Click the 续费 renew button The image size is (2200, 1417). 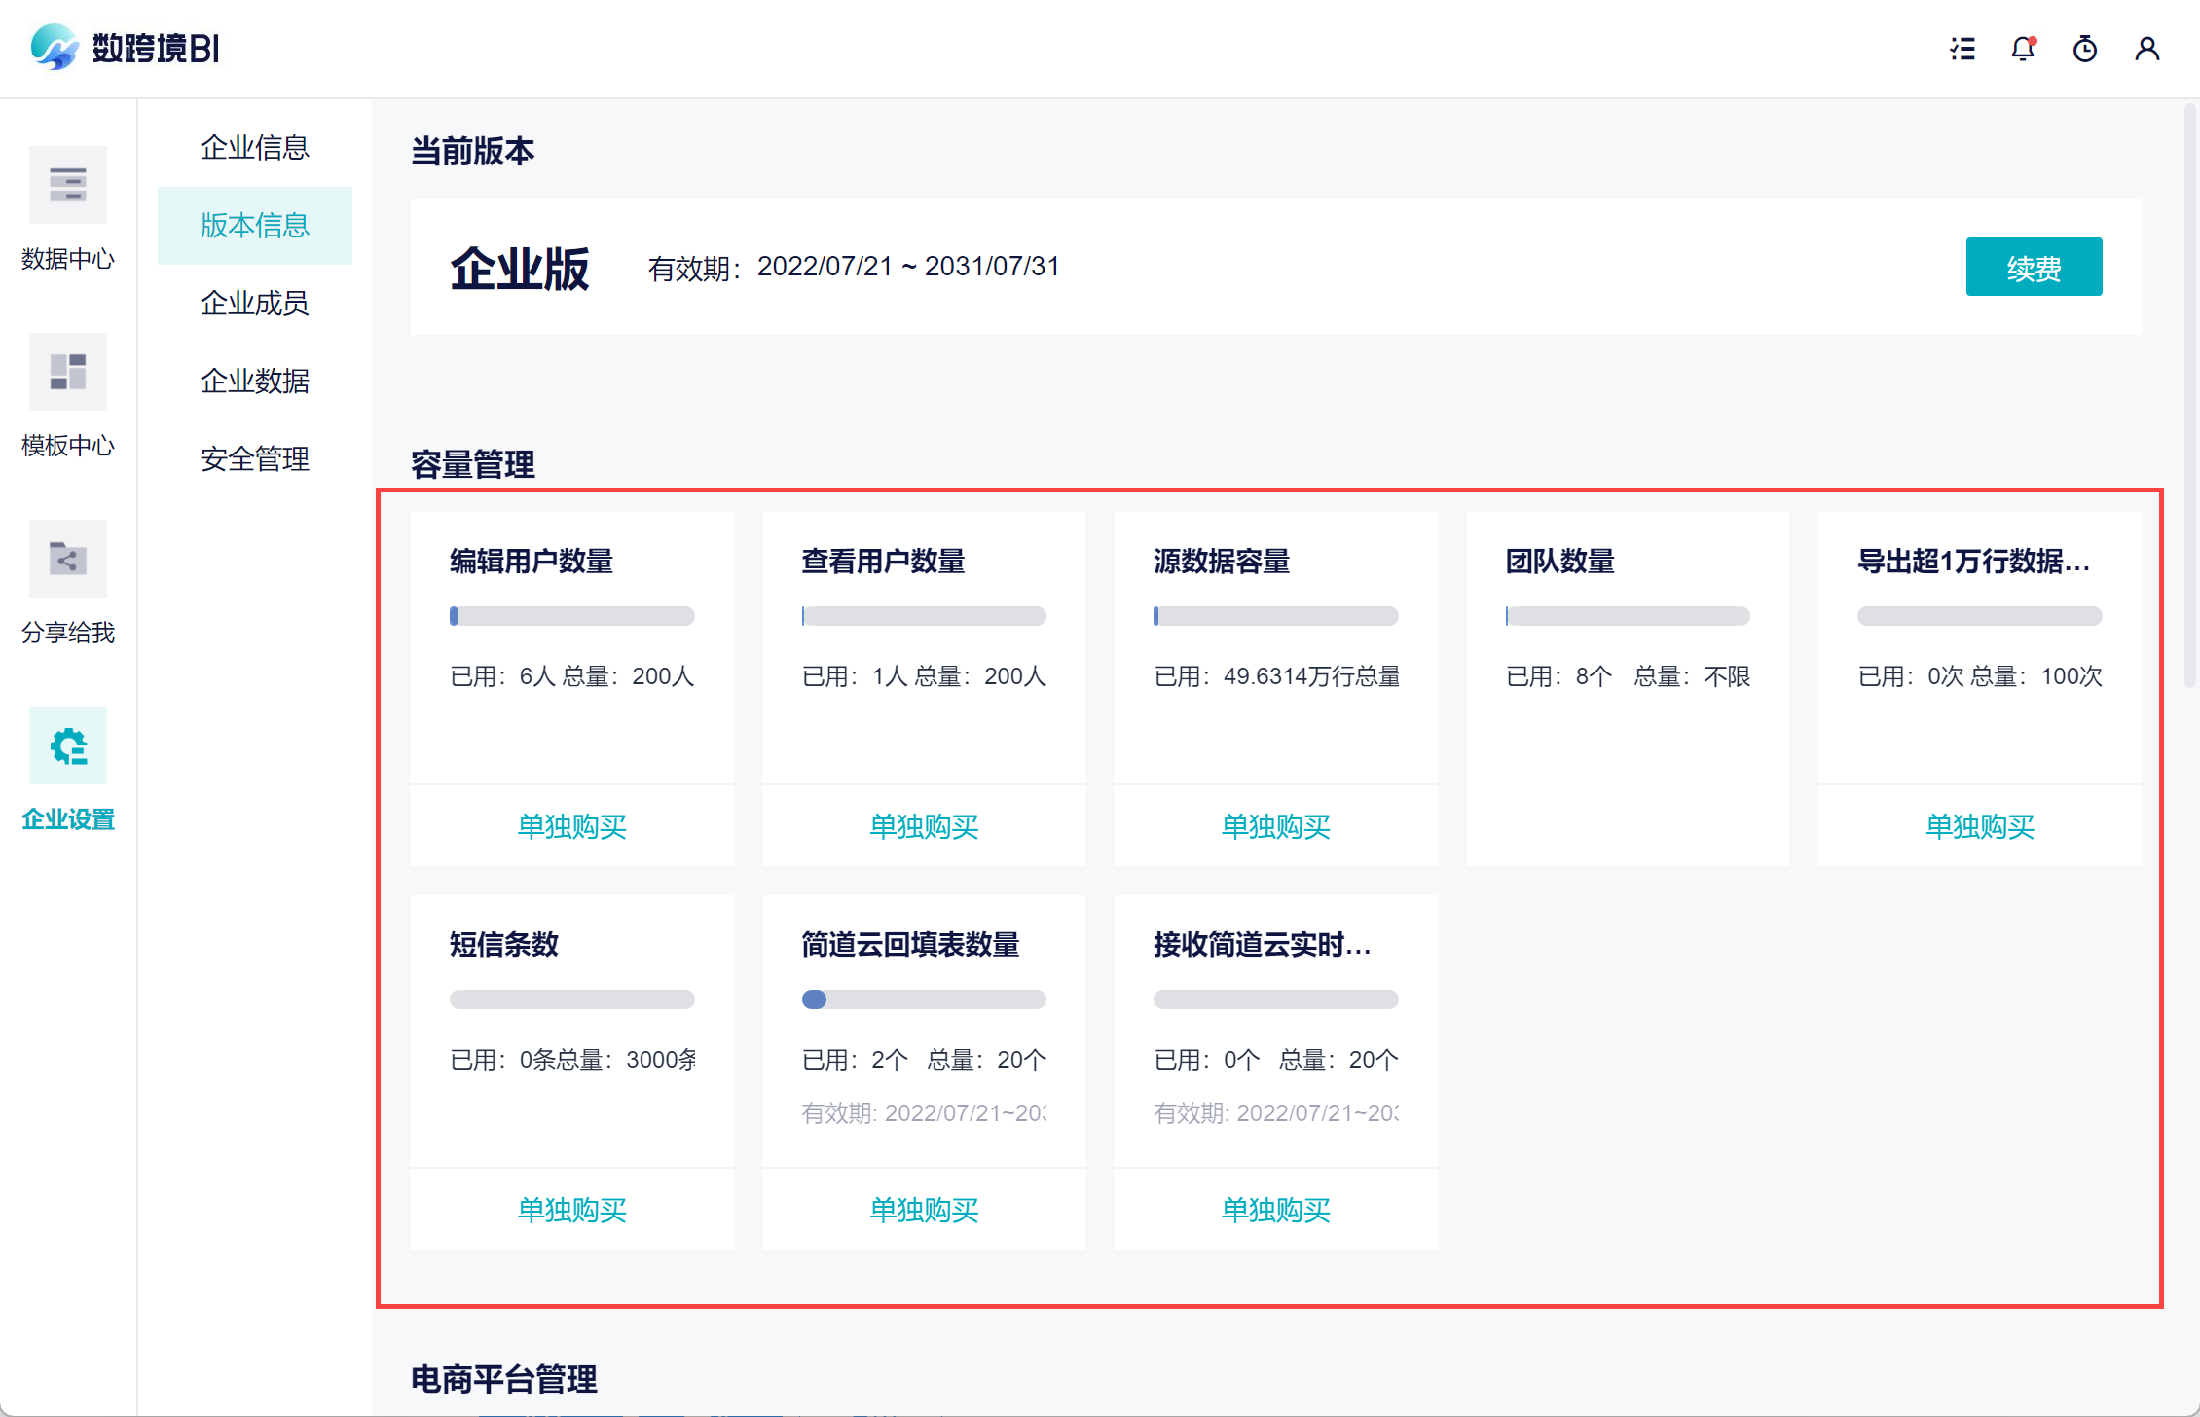click(2033, 268)
